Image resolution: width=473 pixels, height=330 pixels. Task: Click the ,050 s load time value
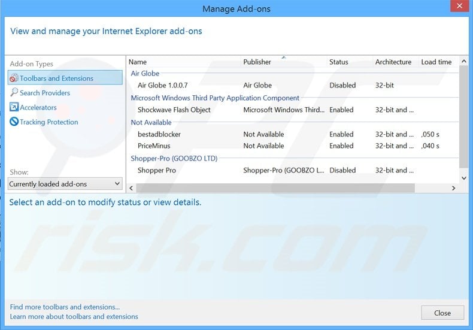(x=430, y=134)
